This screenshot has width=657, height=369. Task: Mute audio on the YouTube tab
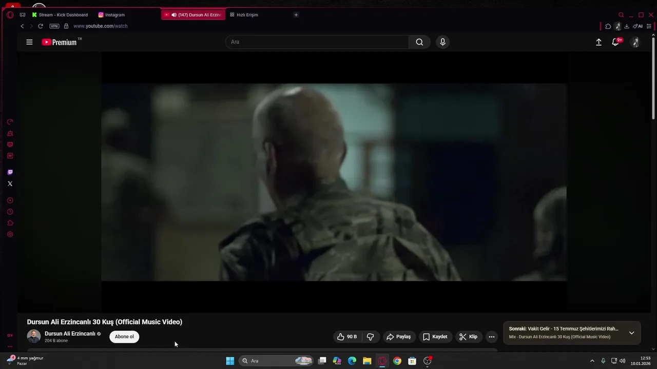[174, 15]
